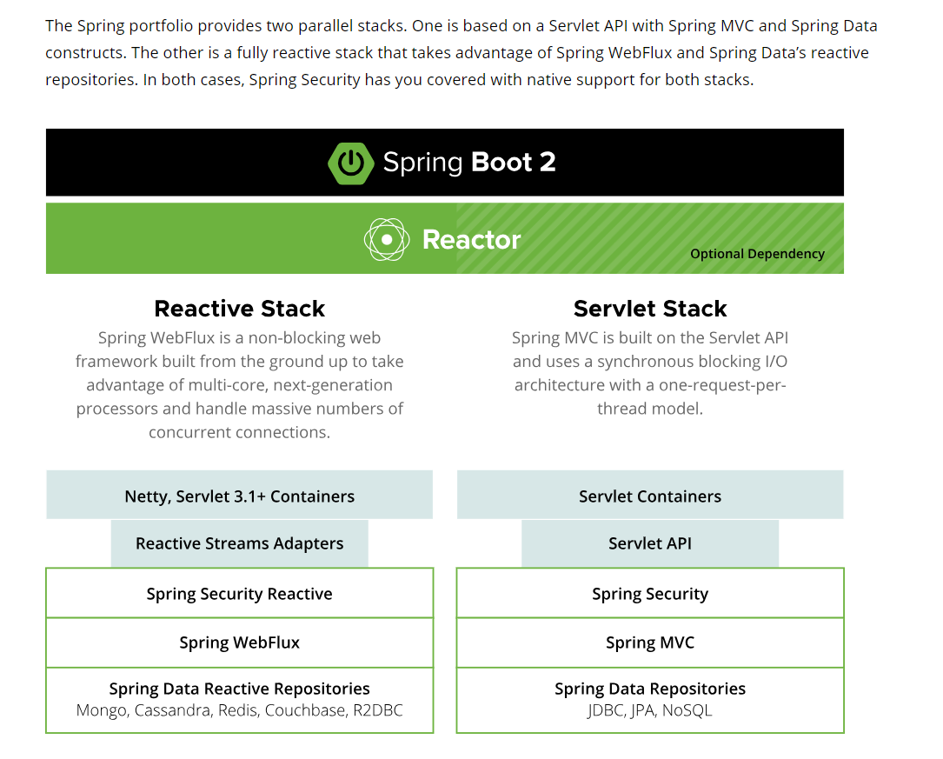Click the Spring Data Repositories box
The height and width of the screenshot is (759, 943).
(x=649, y=699)
